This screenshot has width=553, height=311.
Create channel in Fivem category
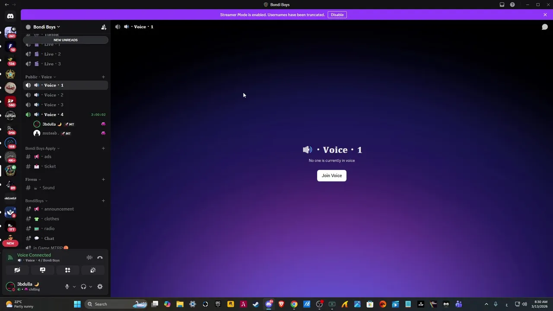103,179
